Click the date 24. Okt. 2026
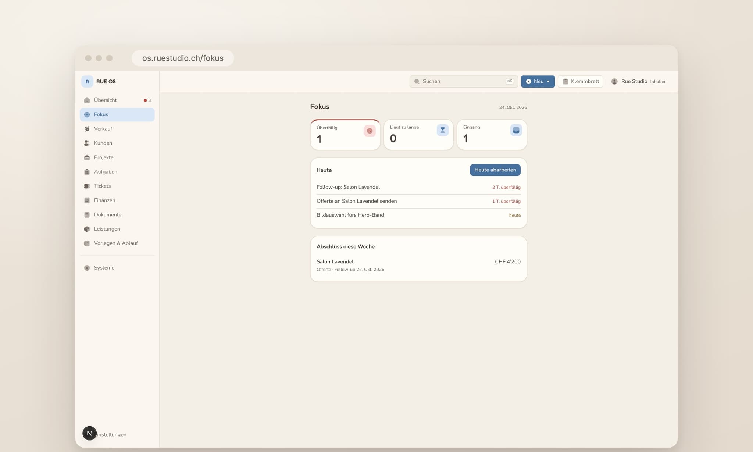753x452 pixels. click(513, 108)
